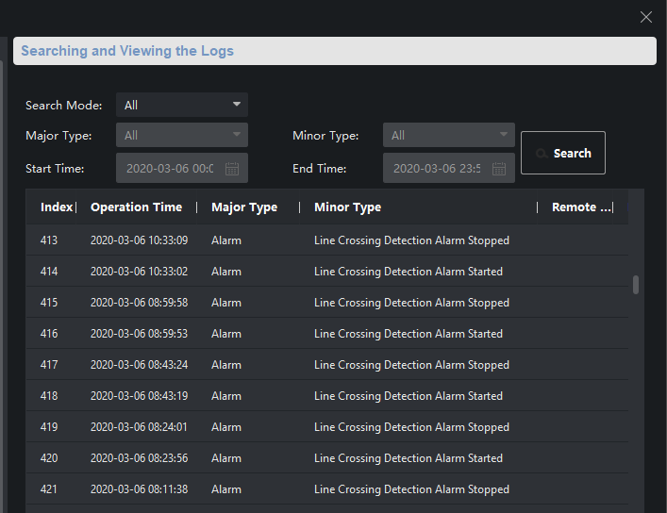Open the Start Time calendar picker
Screen dimensions: 667x513
point(232,169)
